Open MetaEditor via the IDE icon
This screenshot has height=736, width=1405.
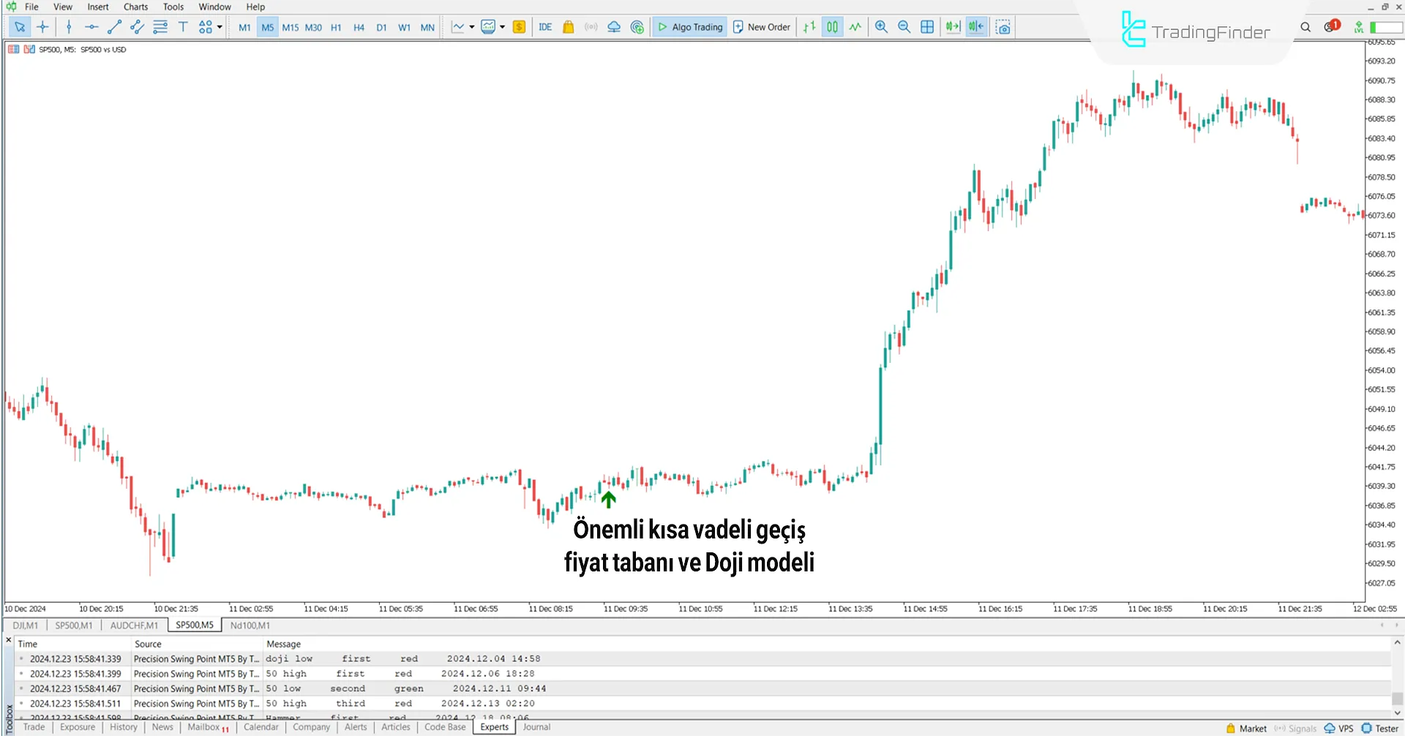tap(545, 27)
